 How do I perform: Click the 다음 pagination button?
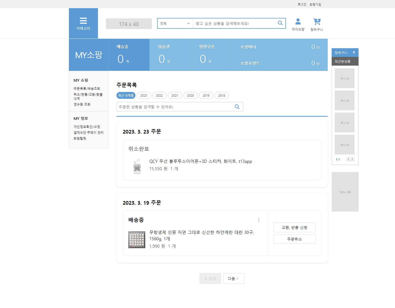pyautogui.click(x=234, y=278)
